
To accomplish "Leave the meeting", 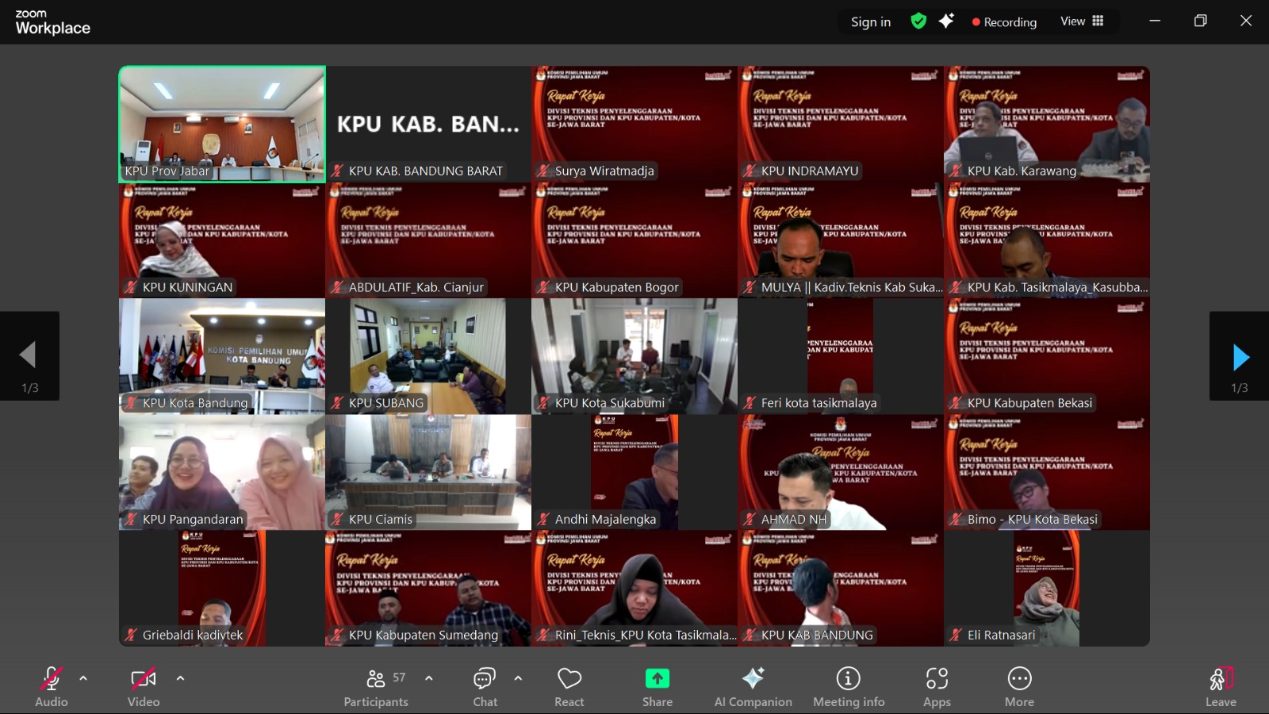I will point(1221,681).
